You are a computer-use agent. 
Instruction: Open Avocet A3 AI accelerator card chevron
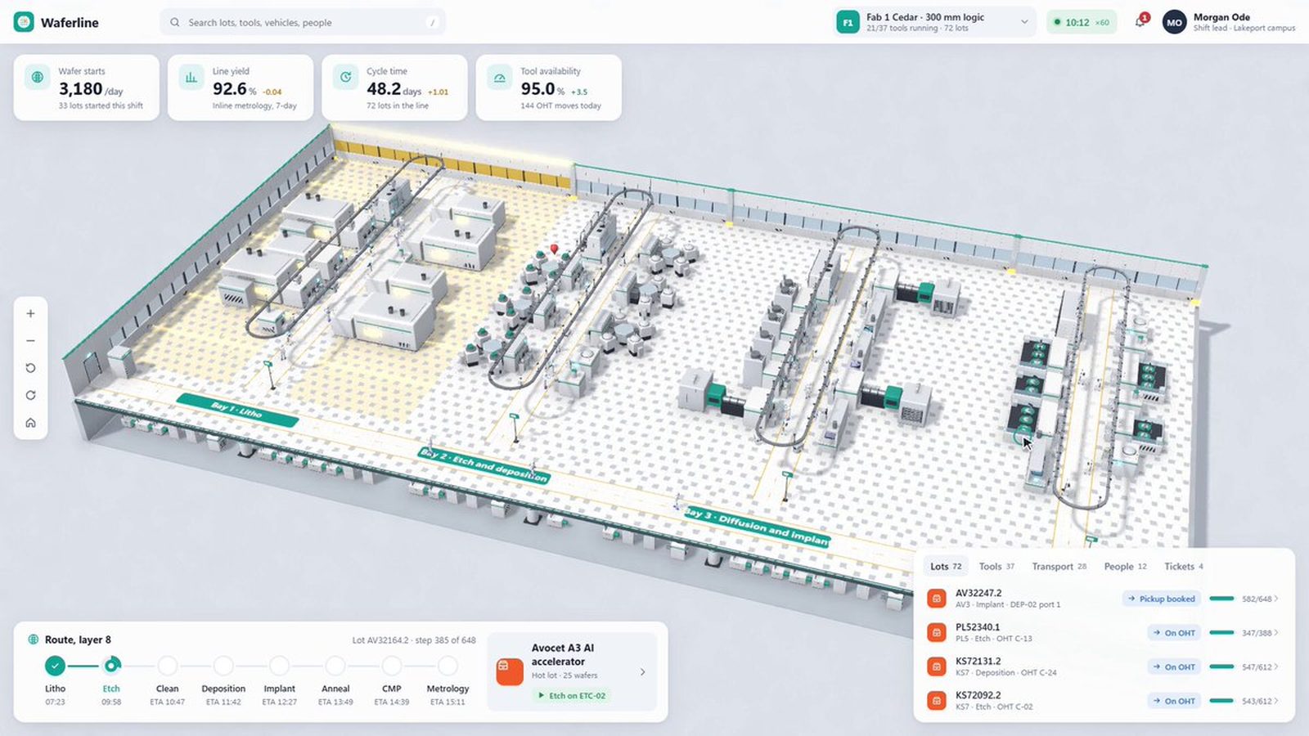(x=642, y=672)
